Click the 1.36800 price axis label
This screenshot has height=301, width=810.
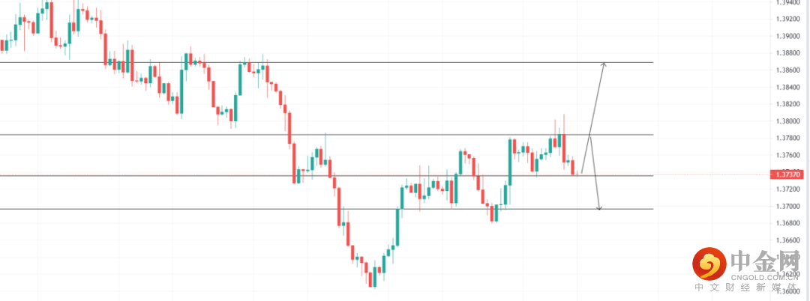(787, 223)
